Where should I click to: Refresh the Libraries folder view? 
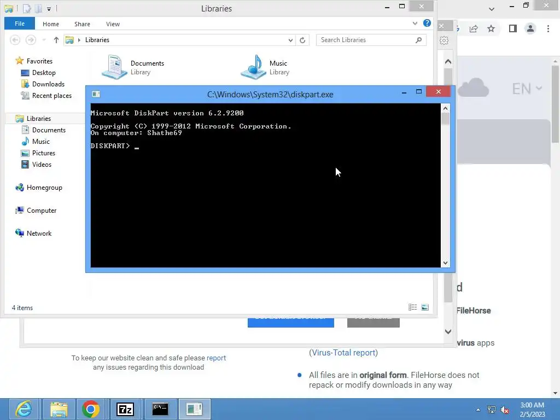[302, 40]
